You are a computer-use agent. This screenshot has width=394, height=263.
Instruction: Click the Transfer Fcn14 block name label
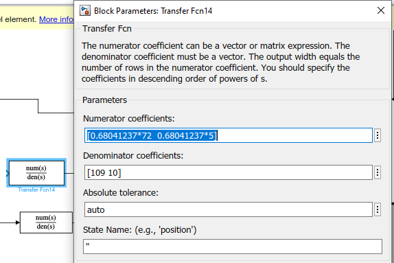click(x=36, y=190)
